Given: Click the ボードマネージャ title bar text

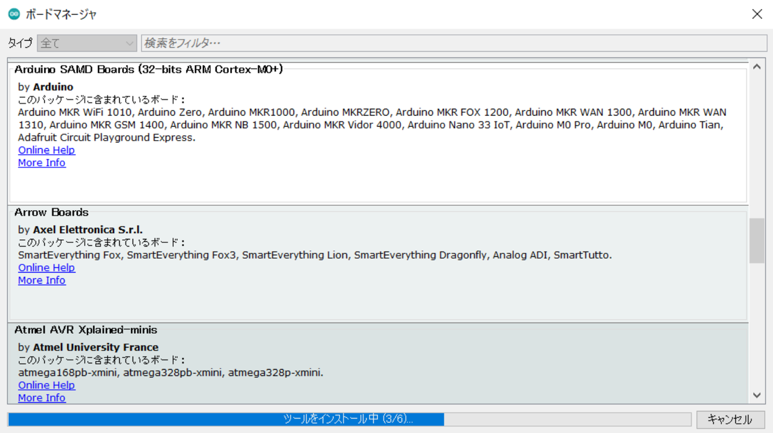Looking at the screenshot, I should [61, 14].
